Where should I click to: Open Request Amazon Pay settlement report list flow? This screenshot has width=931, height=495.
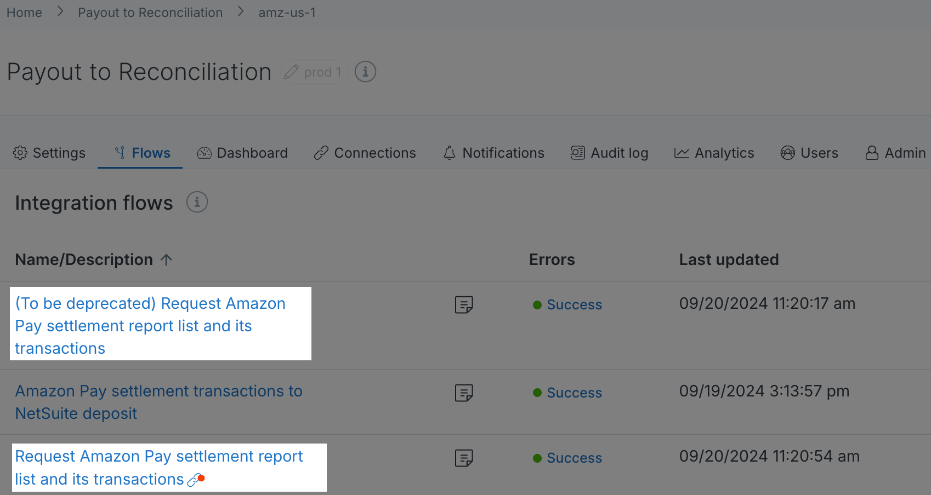[159, 468]
